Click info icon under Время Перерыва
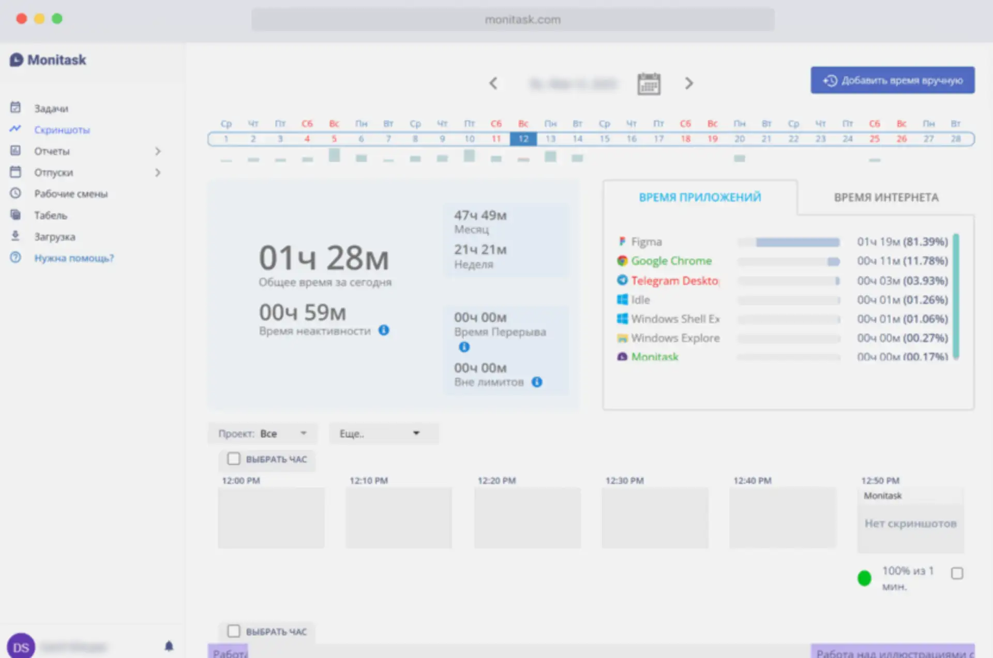This screenshot has width=993, height=658. [464, 347]
